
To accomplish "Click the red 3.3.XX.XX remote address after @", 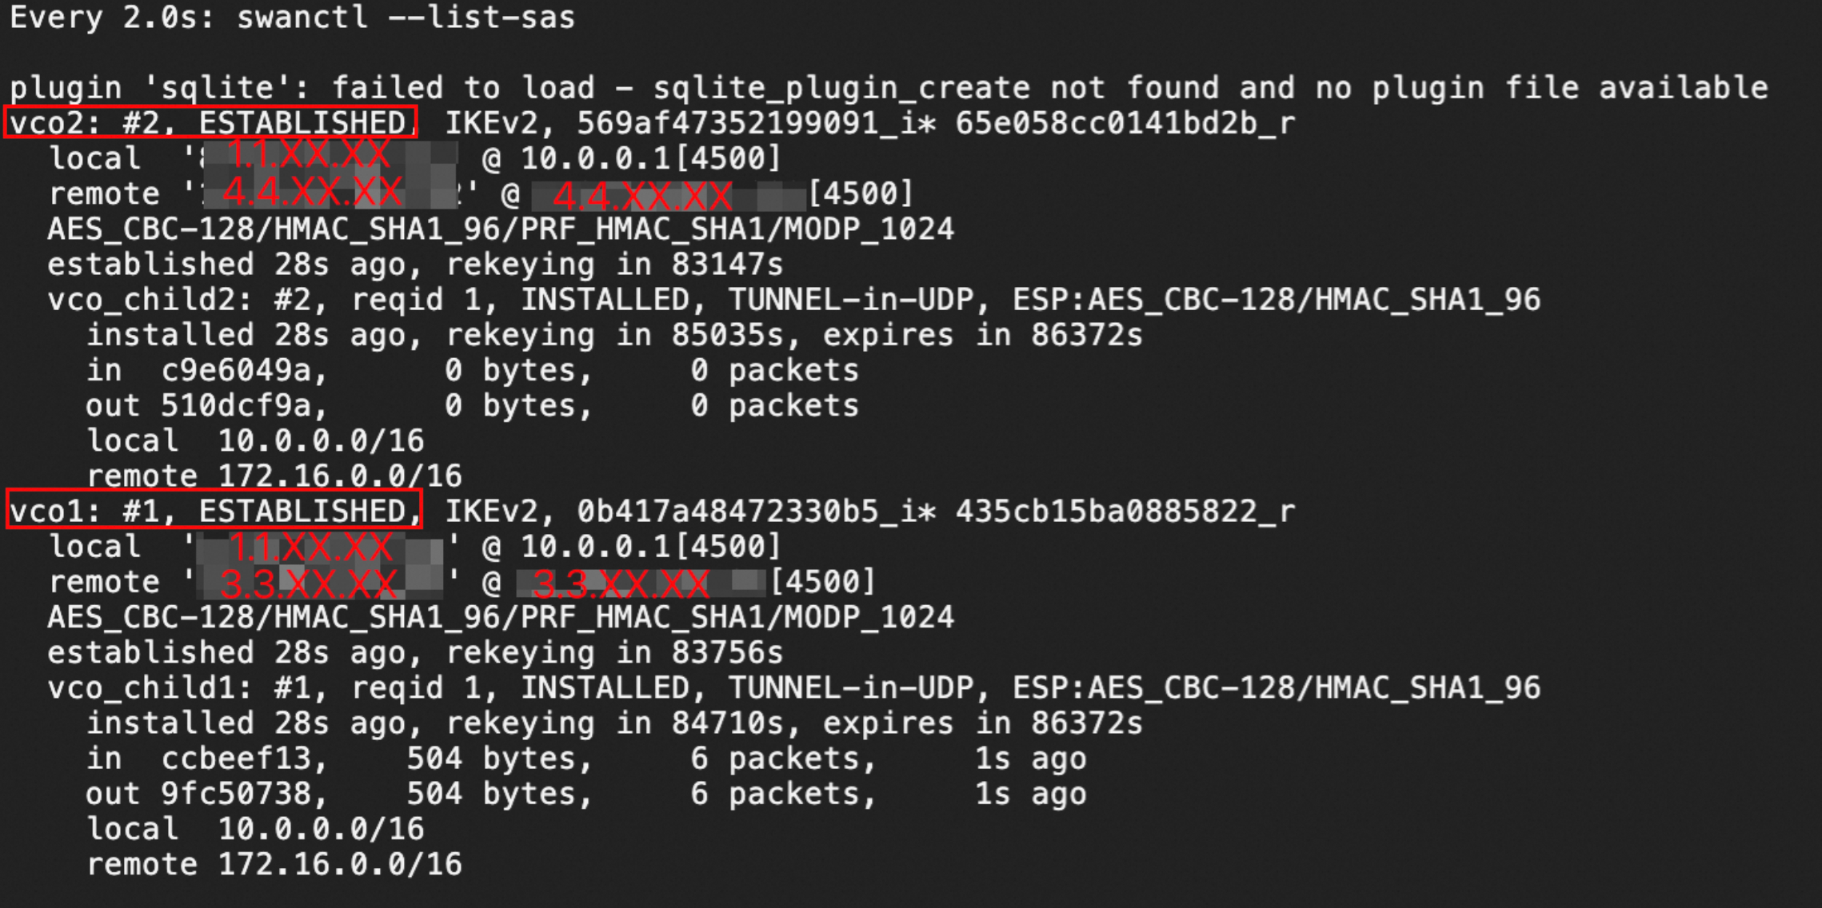I will tap(621, 584).
